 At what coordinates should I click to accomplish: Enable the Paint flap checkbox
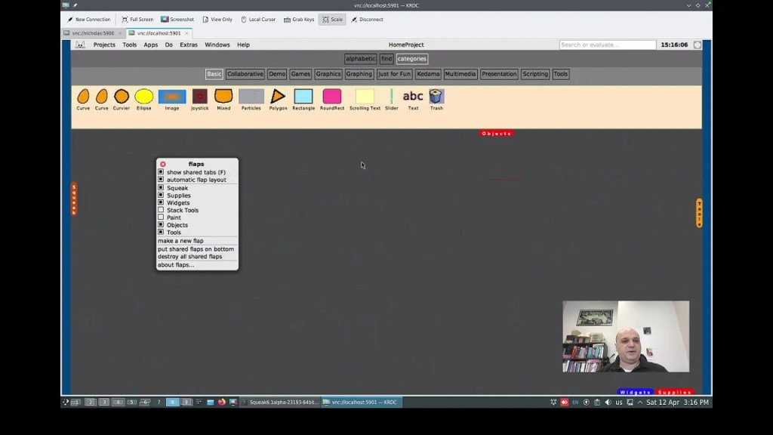tap(161, 217)
